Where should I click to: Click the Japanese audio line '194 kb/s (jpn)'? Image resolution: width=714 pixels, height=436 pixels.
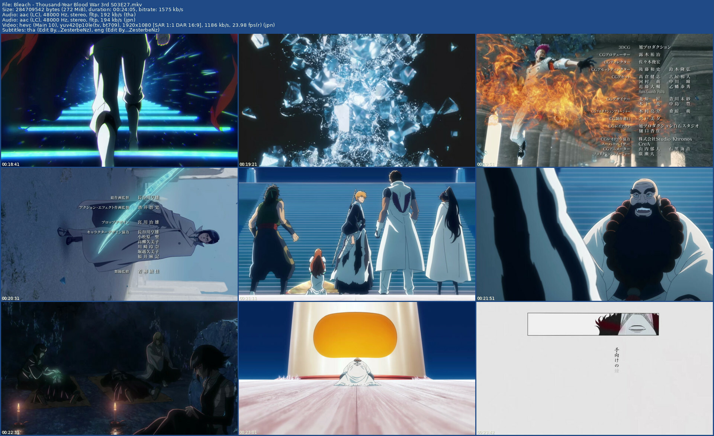[118, 20]
